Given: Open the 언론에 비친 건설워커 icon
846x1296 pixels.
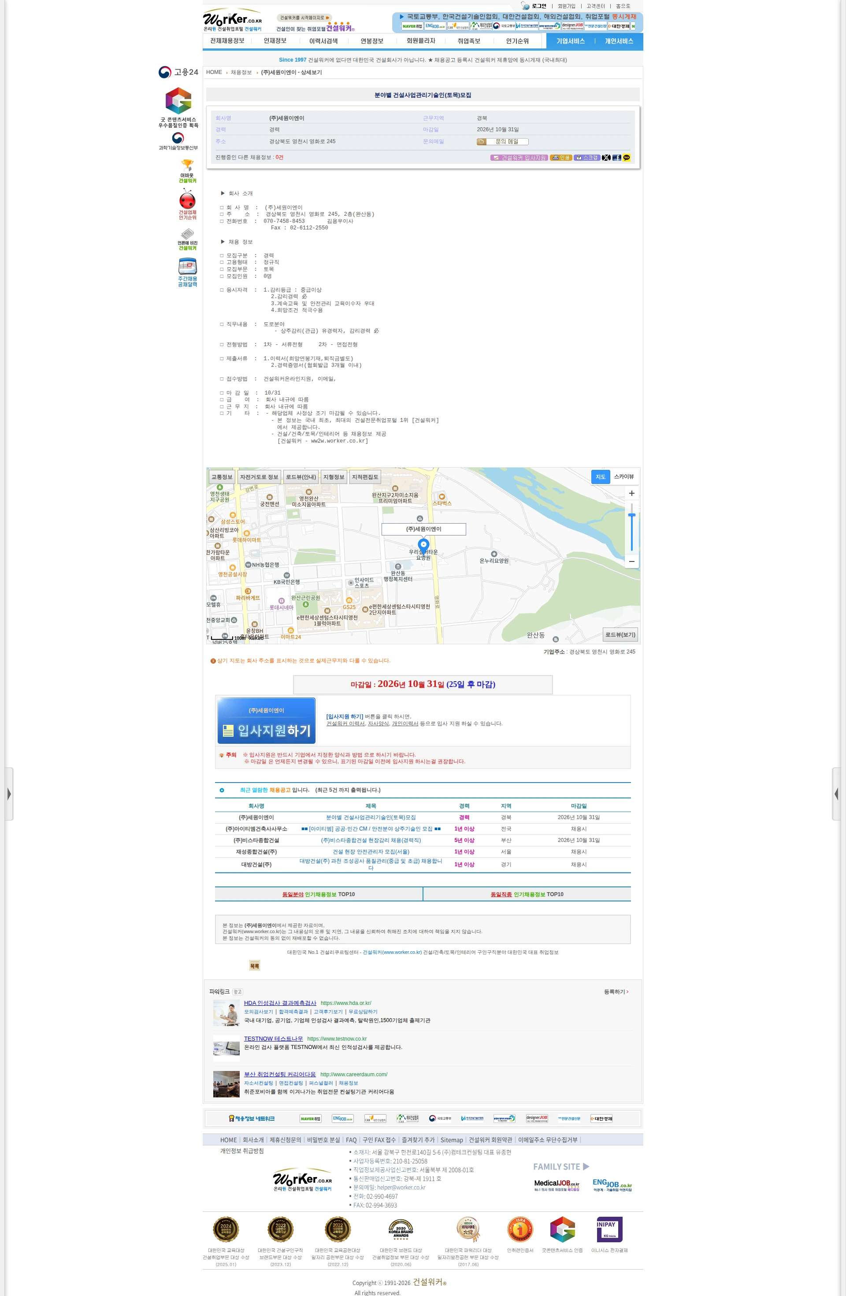Looking at the screenshot, I should tap(187, 240).
